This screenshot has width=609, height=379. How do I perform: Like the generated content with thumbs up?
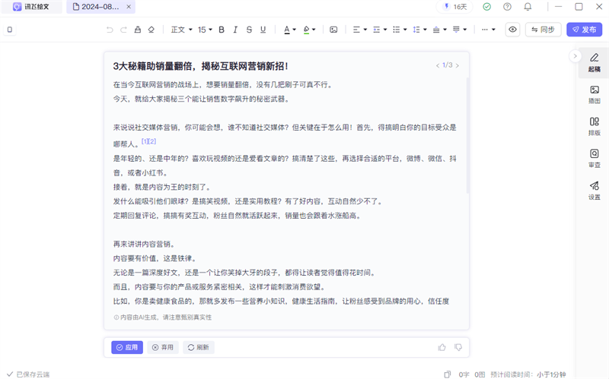pos(442,347)
